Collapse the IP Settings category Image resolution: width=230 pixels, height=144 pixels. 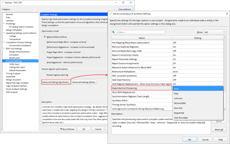click(x=4, y=23)
